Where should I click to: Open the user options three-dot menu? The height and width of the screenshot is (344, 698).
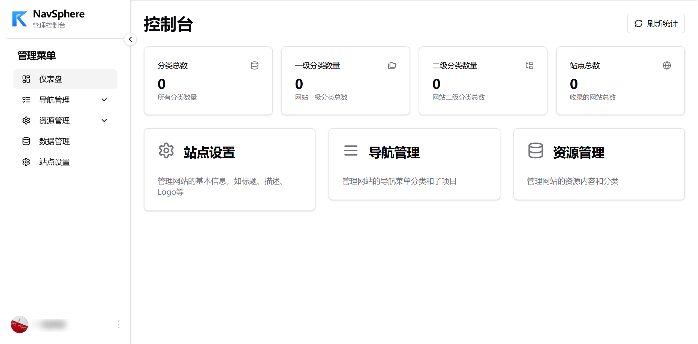(x=119, y=324)
